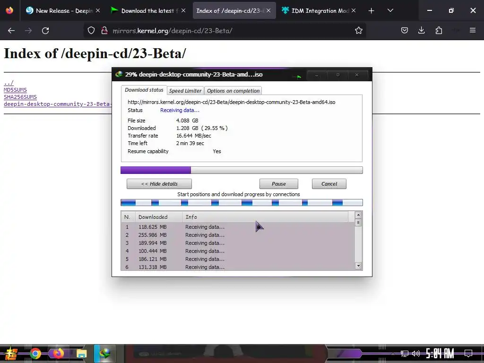Click the connections progress segment bar
Screen dimensions: 484x363
[242, 202]
